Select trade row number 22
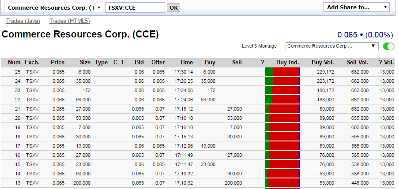This screenshot has height=189, width=399. tap(132, 100)
